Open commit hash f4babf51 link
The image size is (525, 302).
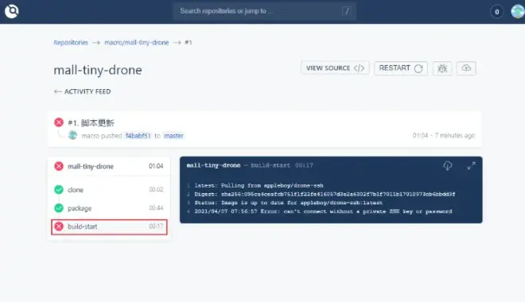point(138,136)
